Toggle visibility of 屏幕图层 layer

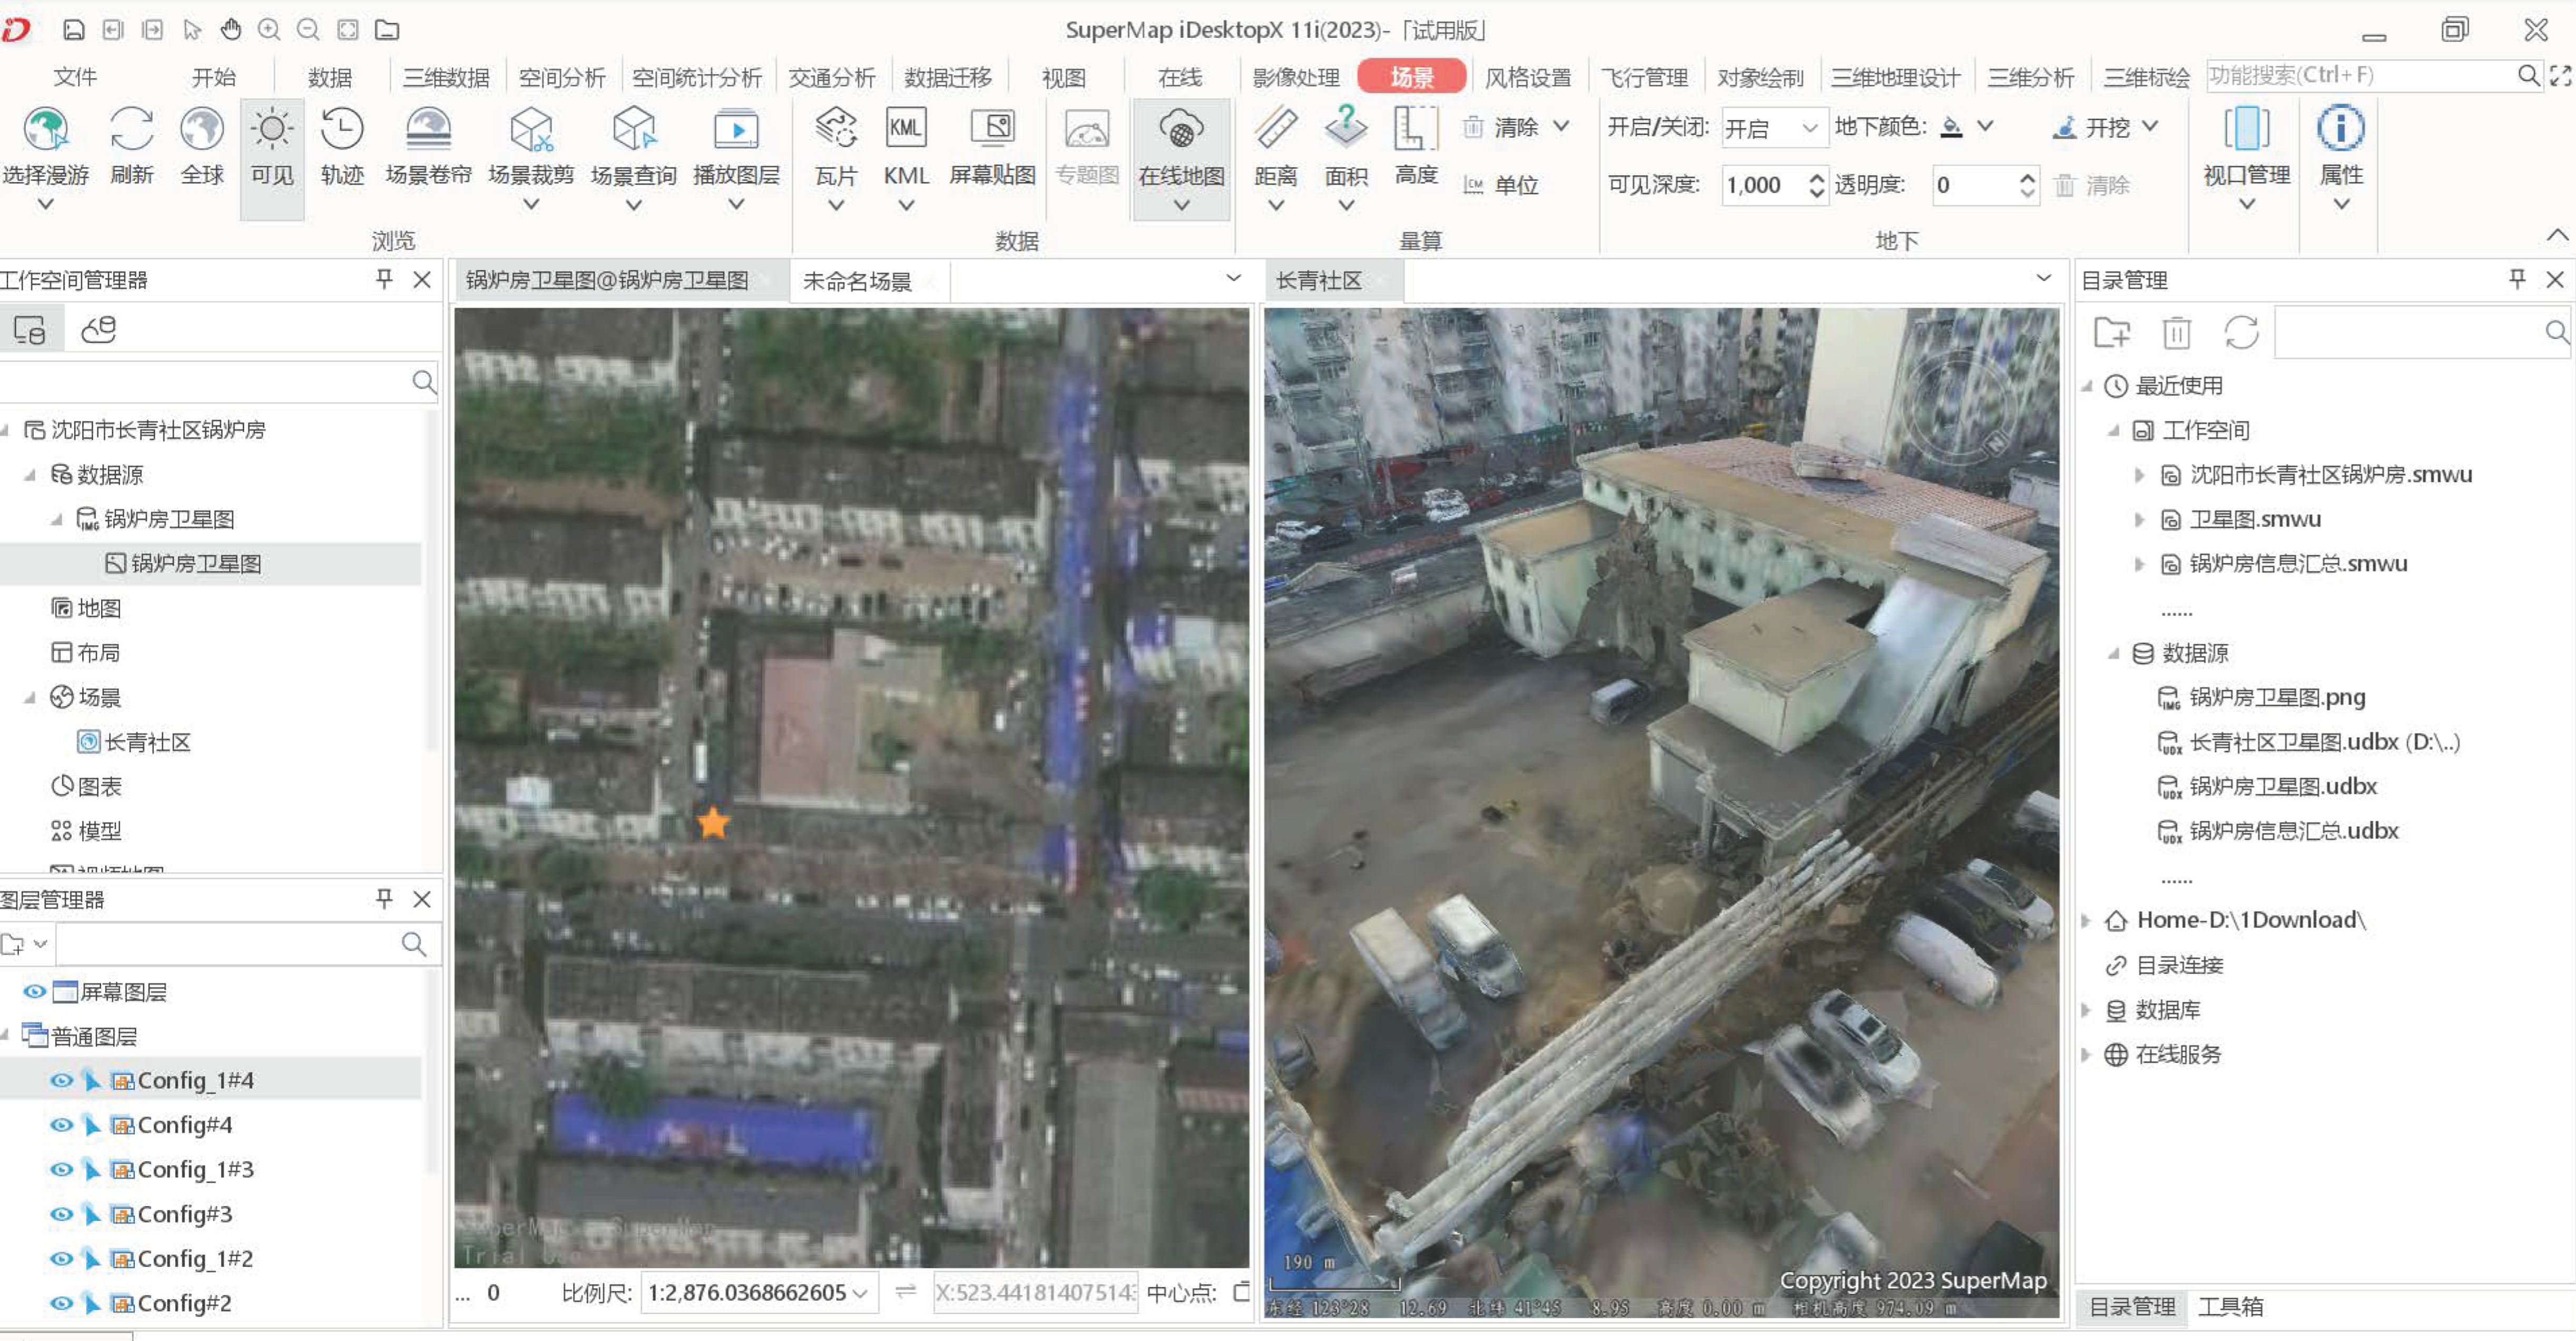[x=34, y=991]
